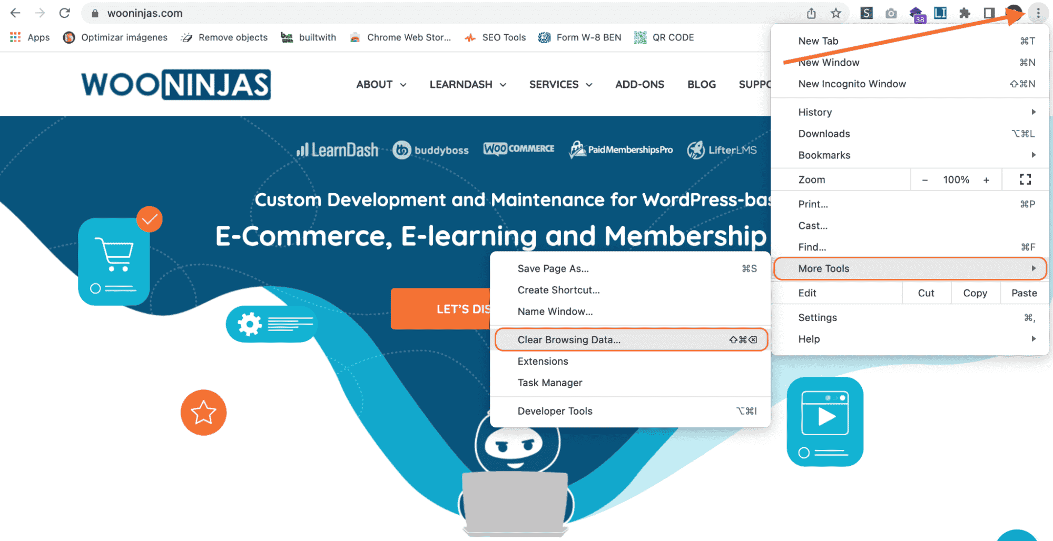Choose New Tab from the Chrome menu
The width and height of the screenshot is (1053, 541).
pos(910,41)
